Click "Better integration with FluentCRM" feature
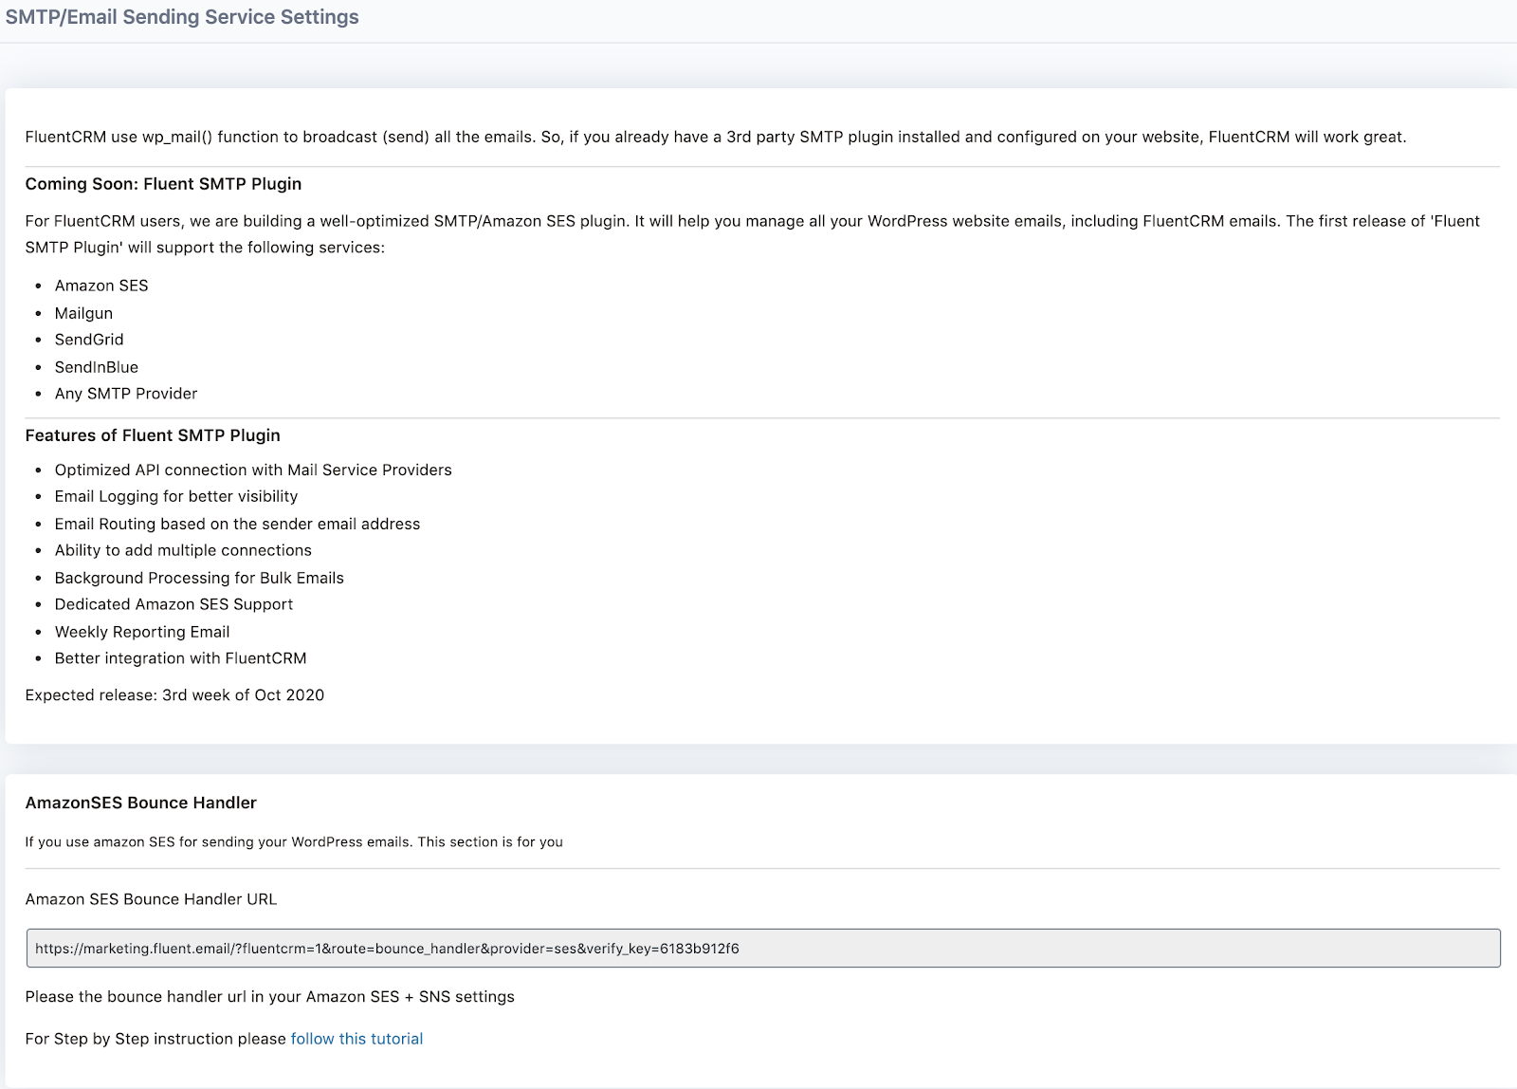The height and width of the screenshot is (1089, 1517). (180, 658)
